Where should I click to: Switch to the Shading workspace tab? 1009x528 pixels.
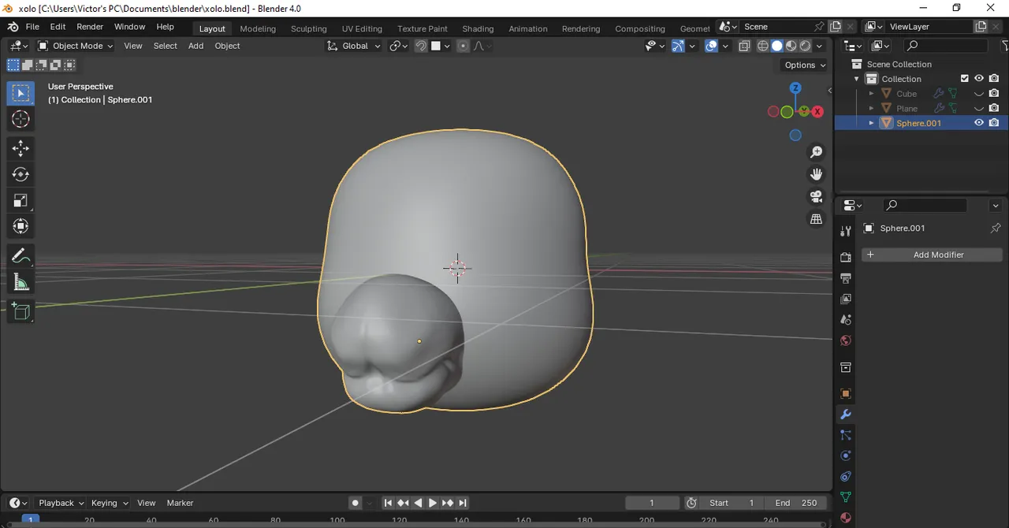tap(478, 28)
